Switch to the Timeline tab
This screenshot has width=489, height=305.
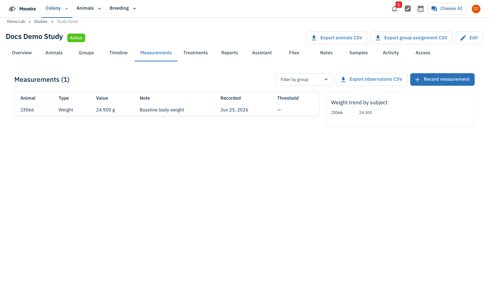[x=118, y=53]
